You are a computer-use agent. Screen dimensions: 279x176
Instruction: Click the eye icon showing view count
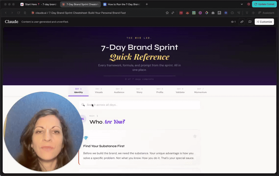click(232, 22)
